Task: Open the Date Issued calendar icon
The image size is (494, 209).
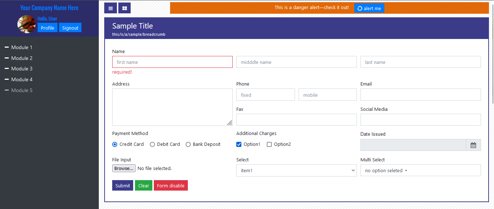Action: click(x=473, y=145)
